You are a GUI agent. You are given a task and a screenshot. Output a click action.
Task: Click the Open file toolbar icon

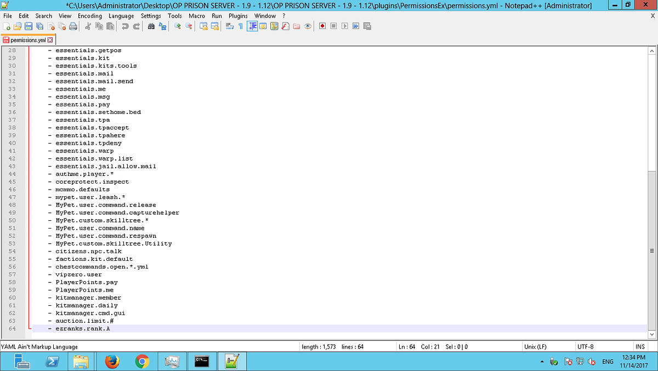[18, 26]
